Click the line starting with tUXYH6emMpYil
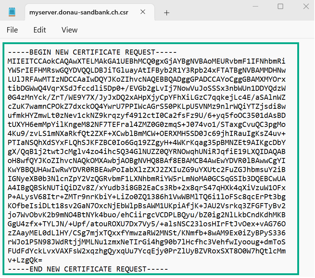315x278 pixels. 147,124
